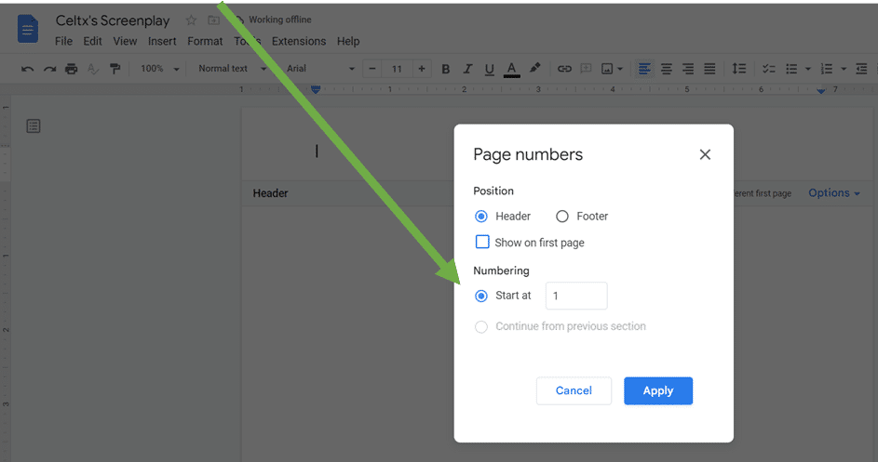
Task: Open the Normal text style dropdown
Action: tap(233, 69)
